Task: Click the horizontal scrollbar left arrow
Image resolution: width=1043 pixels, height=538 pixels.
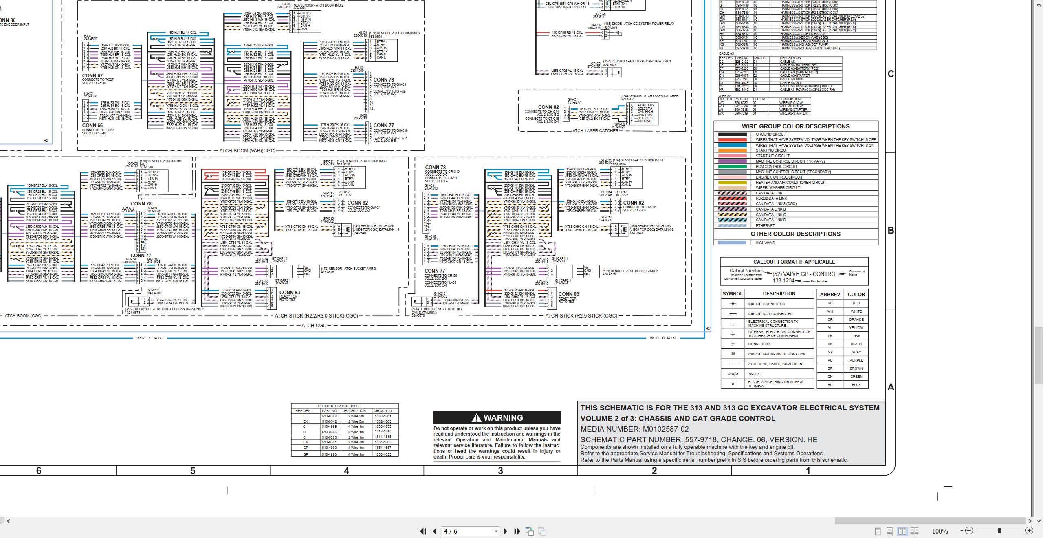Action: click(8, 521)
